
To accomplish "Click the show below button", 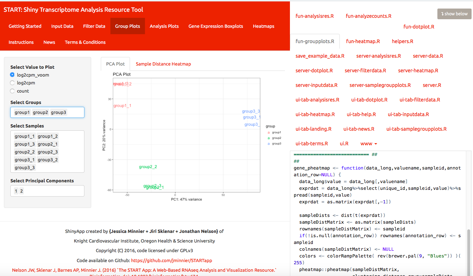I will coord(454,14).
